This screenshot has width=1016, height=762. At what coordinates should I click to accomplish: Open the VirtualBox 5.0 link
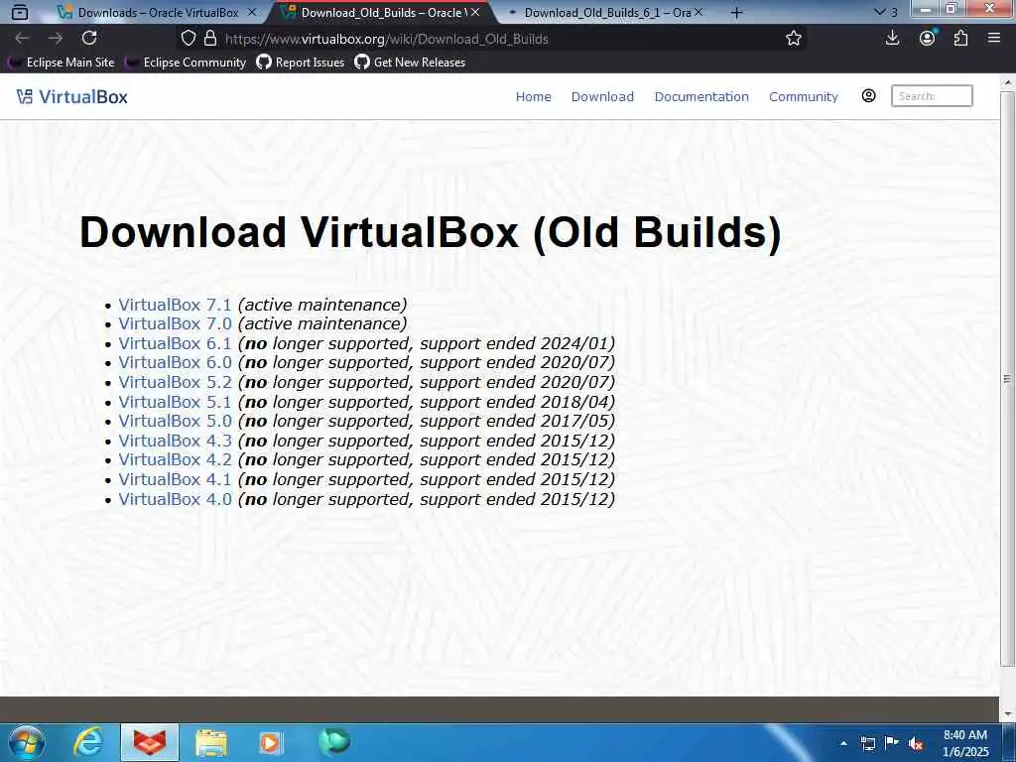(x=175, y=421)
